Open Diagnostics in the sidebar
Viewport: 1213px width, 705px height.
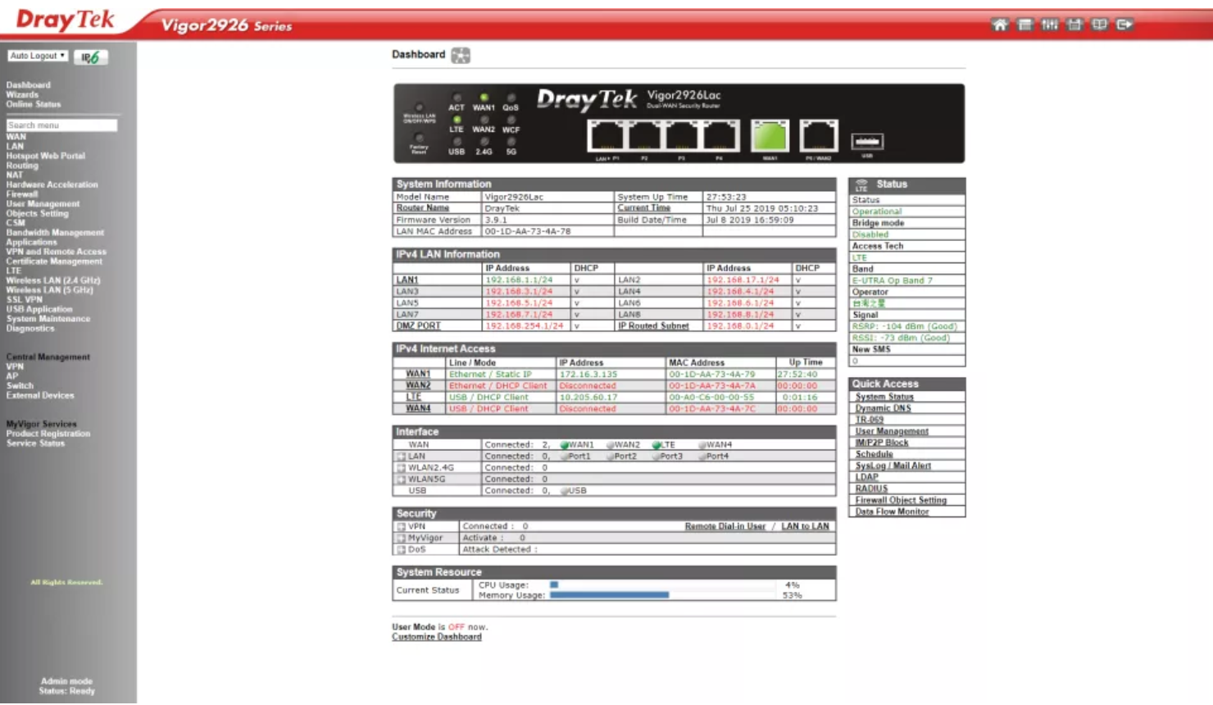[30, 329]
